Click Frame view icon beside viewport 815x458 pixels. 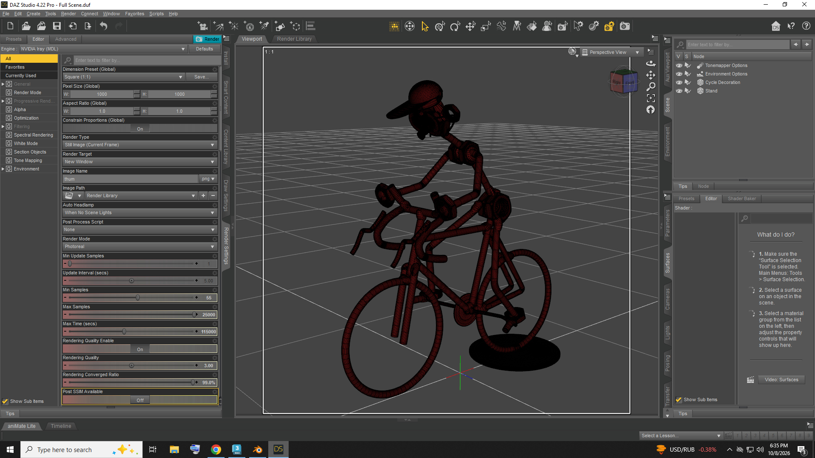point(651,98)
